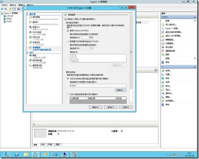Click the 确定(O) button
199x159 pixels.
click(x=96, y=107)
